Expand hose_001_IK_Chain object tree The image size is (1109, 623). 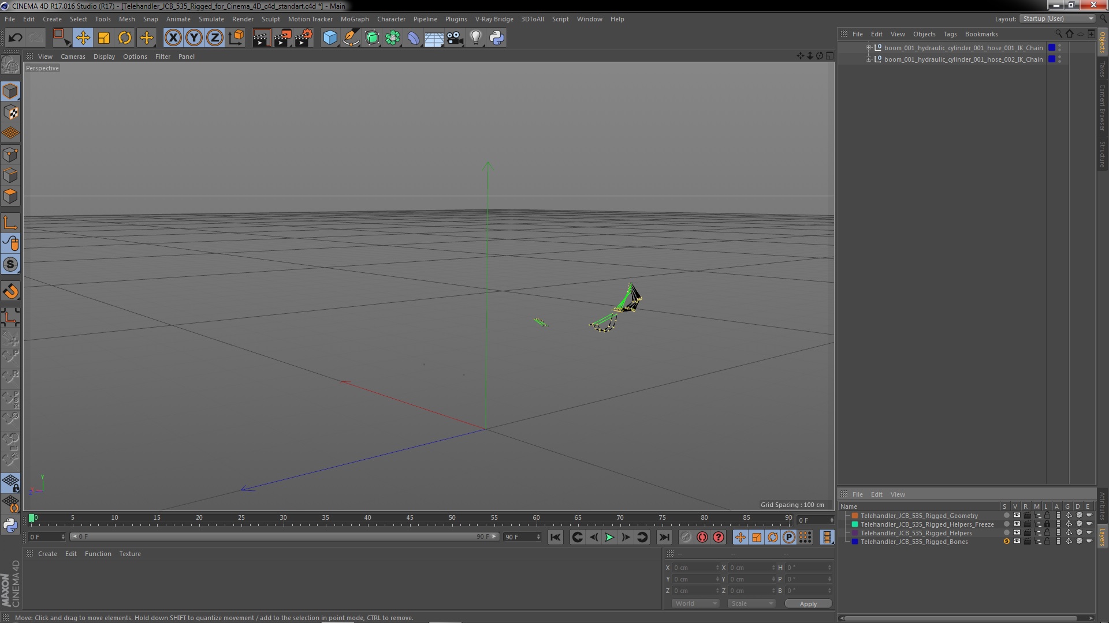[868, 48]
